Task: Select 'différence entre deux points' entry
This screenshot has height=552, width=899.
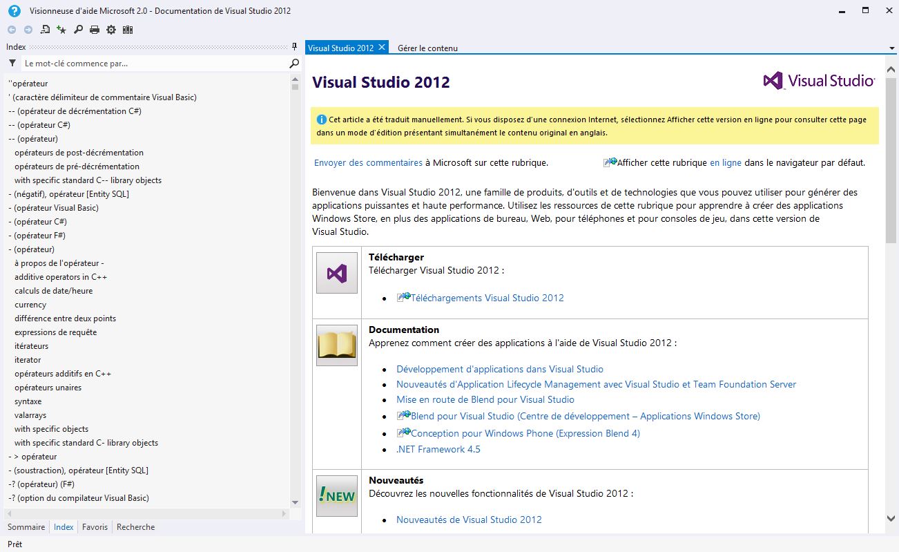Action: pos(66,318)
